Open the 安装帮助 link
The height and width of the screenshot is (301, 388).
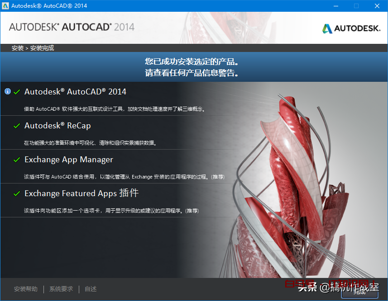[26, 289]
